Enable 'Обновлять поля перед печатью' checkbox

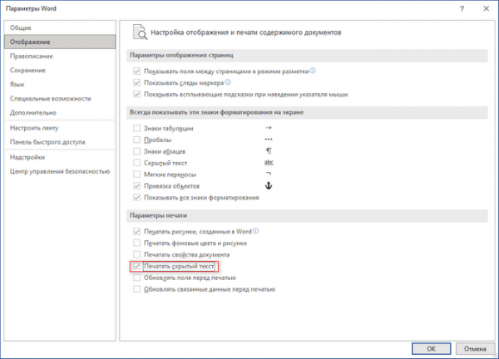137,278
